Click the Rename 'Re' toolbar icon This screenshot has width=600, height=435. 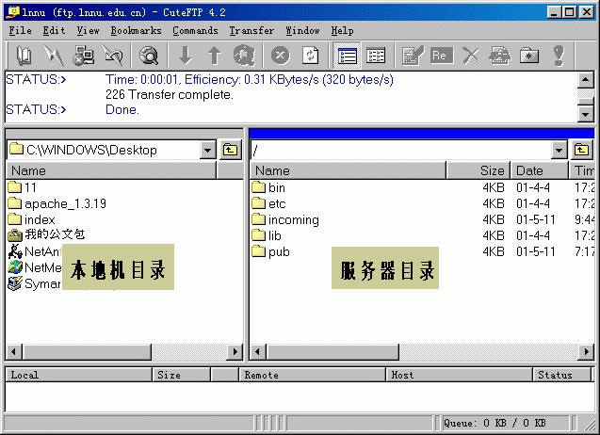[x=442, y=56]
